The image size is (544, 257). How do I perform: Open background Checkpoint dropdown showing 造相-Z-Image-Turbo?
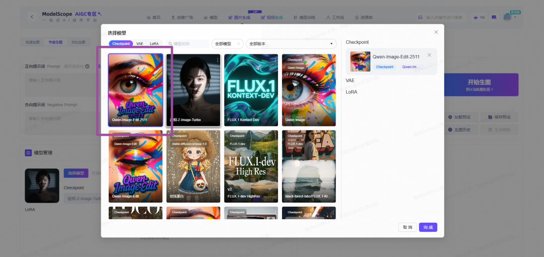click(82, 199)
